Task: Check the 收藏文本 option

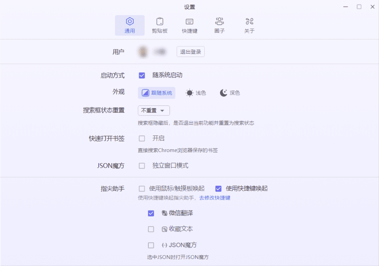Action: [151, 229]
